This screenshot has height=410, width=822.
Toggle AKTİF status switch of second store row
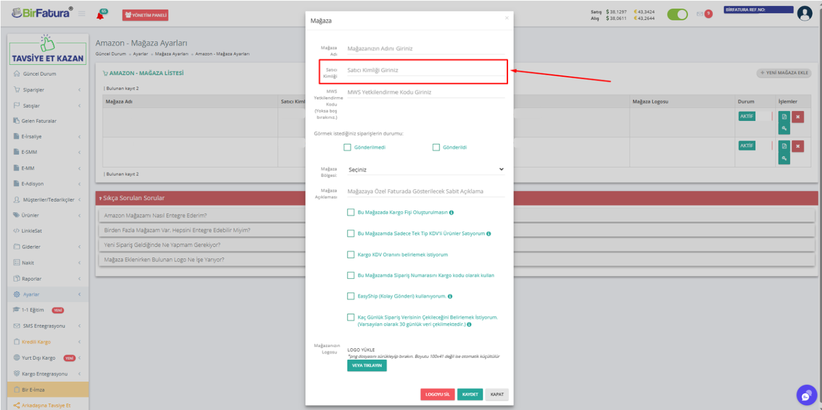(x=755, y=146)
